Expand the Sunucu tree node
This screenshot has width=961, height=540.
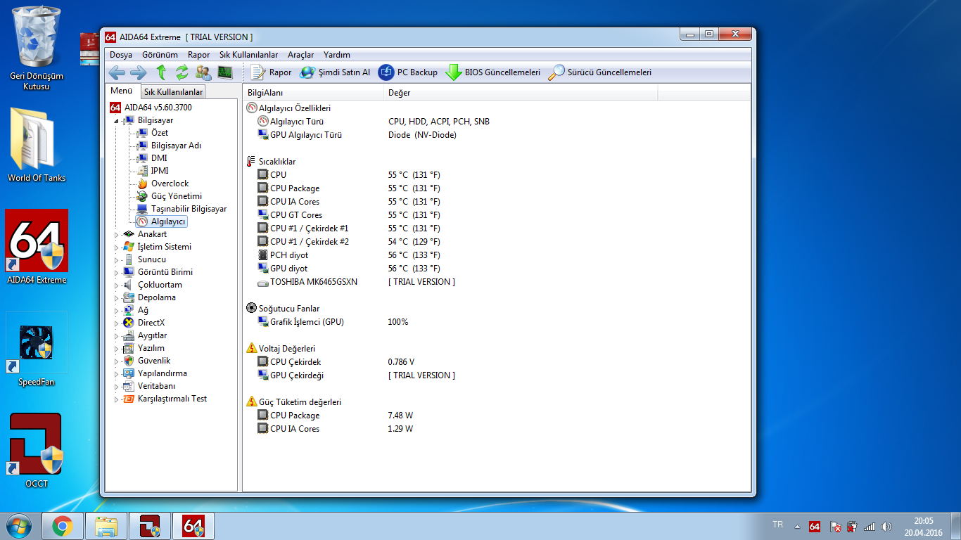click(x=117, y=259)
